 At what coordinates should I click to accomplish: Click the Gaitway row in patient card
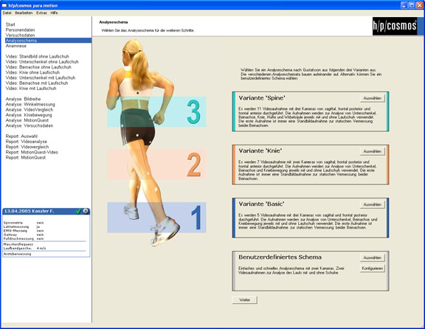24,235
